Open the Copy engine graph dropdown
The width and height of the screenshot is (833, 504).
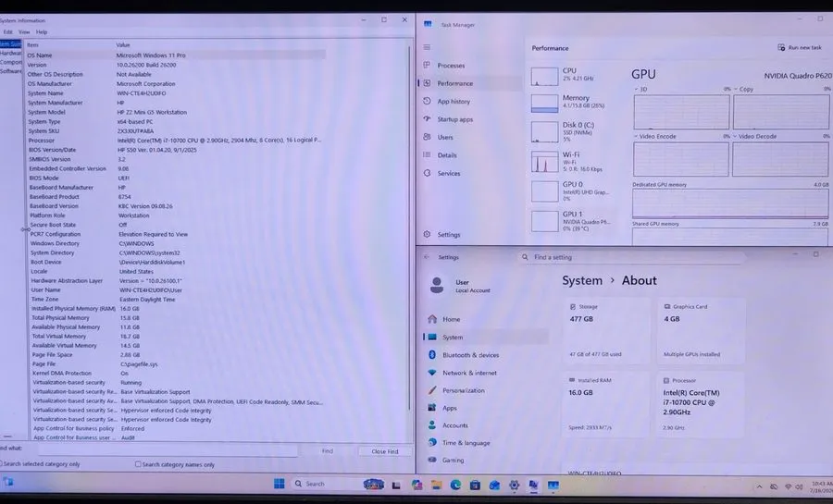[x=743, y=89]
